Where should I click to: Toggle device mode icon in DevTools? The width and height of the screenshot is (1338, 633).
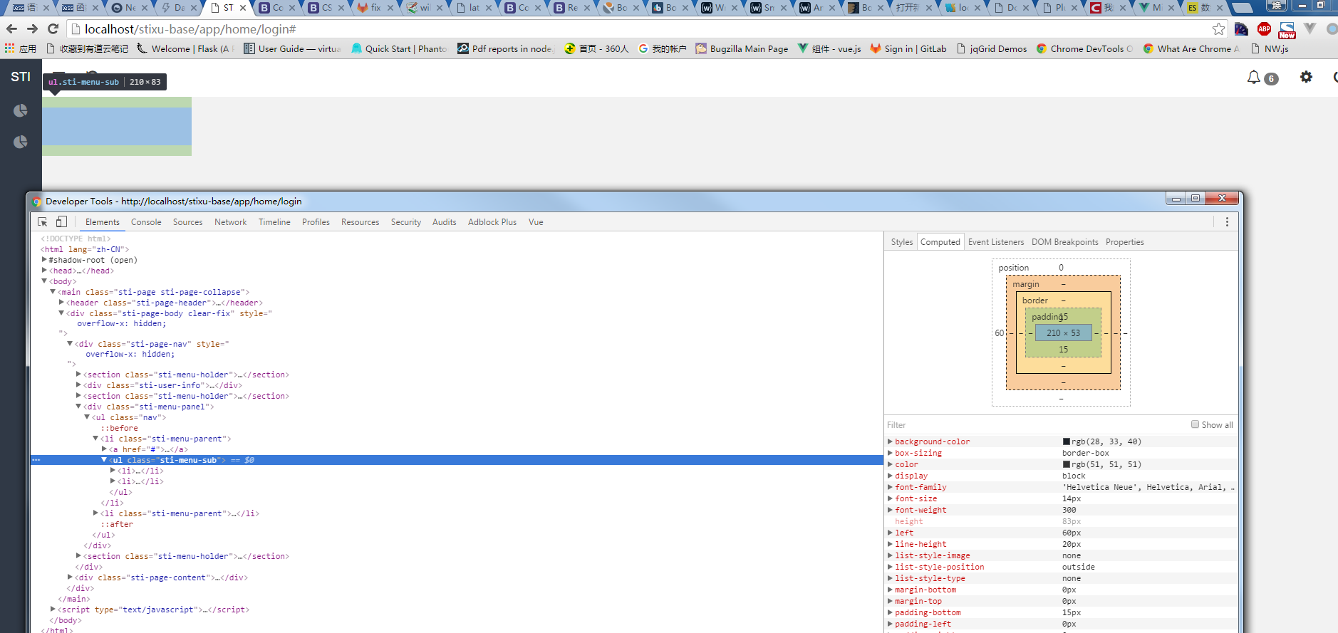point(61,222)
